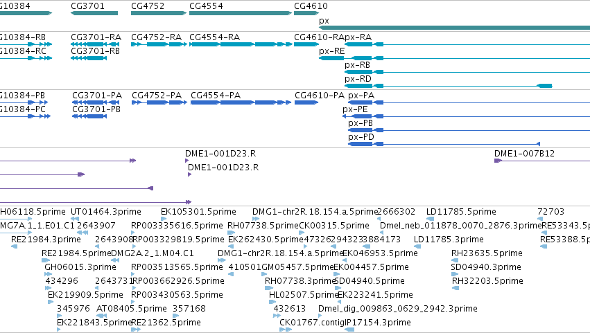Click the 432613 EST label
The width and height of the screenshot is (590, 333).
(x=289, y=309)
